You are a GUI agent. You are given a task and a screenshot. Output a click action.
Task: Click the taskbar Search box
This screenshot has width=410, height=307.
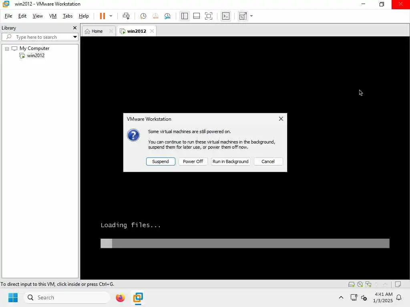[x=67, y=297]
